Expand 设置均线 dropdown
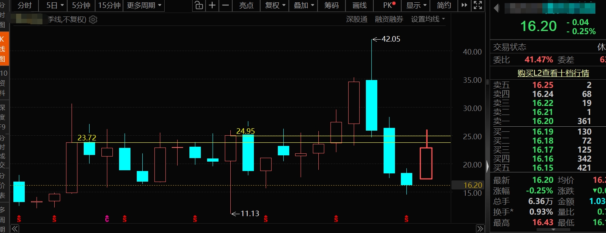Image resolution: width=606 pixels, height=233 pixels. 428,19
